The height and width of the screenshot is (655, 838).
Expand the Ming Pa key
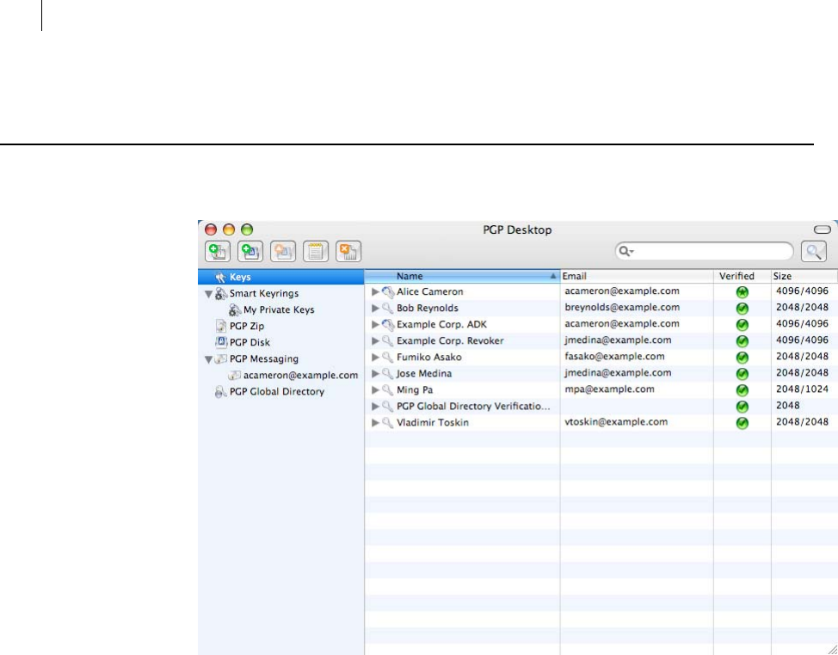pyautogui.click(x=375, y=390)
